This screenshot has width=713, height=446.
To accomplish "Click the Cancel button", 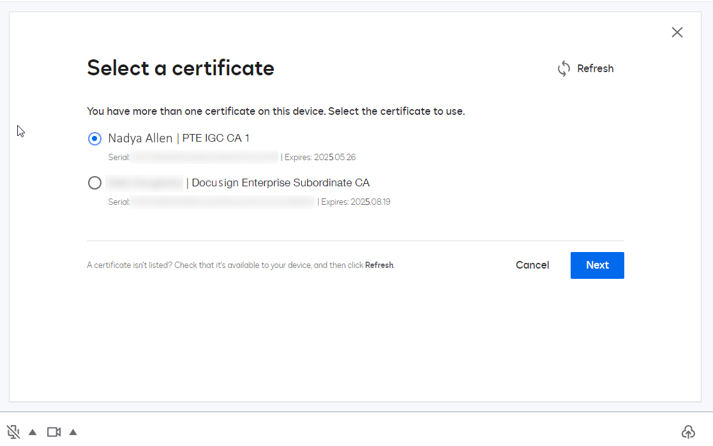I will coord(532,265).
